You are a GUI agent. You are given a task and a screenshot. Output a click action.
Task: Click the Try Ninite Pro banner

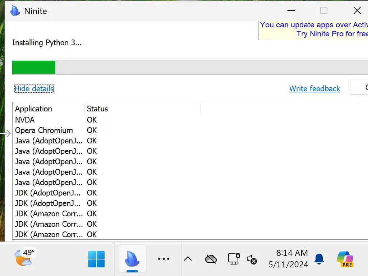click(x=313, y=29)
